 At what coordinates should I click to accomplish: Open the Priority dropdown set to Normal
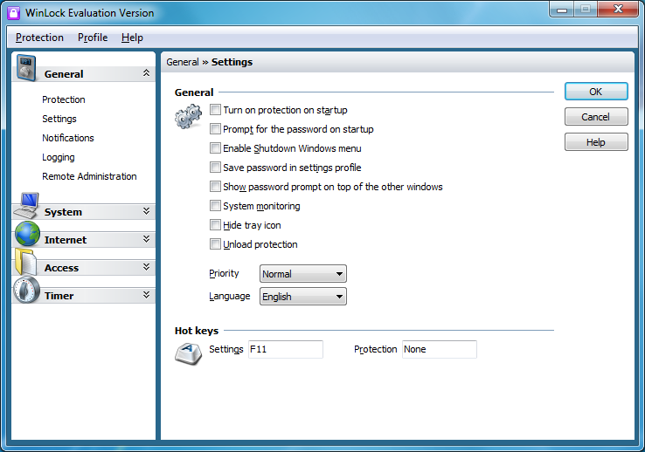[x=303, y=274]
